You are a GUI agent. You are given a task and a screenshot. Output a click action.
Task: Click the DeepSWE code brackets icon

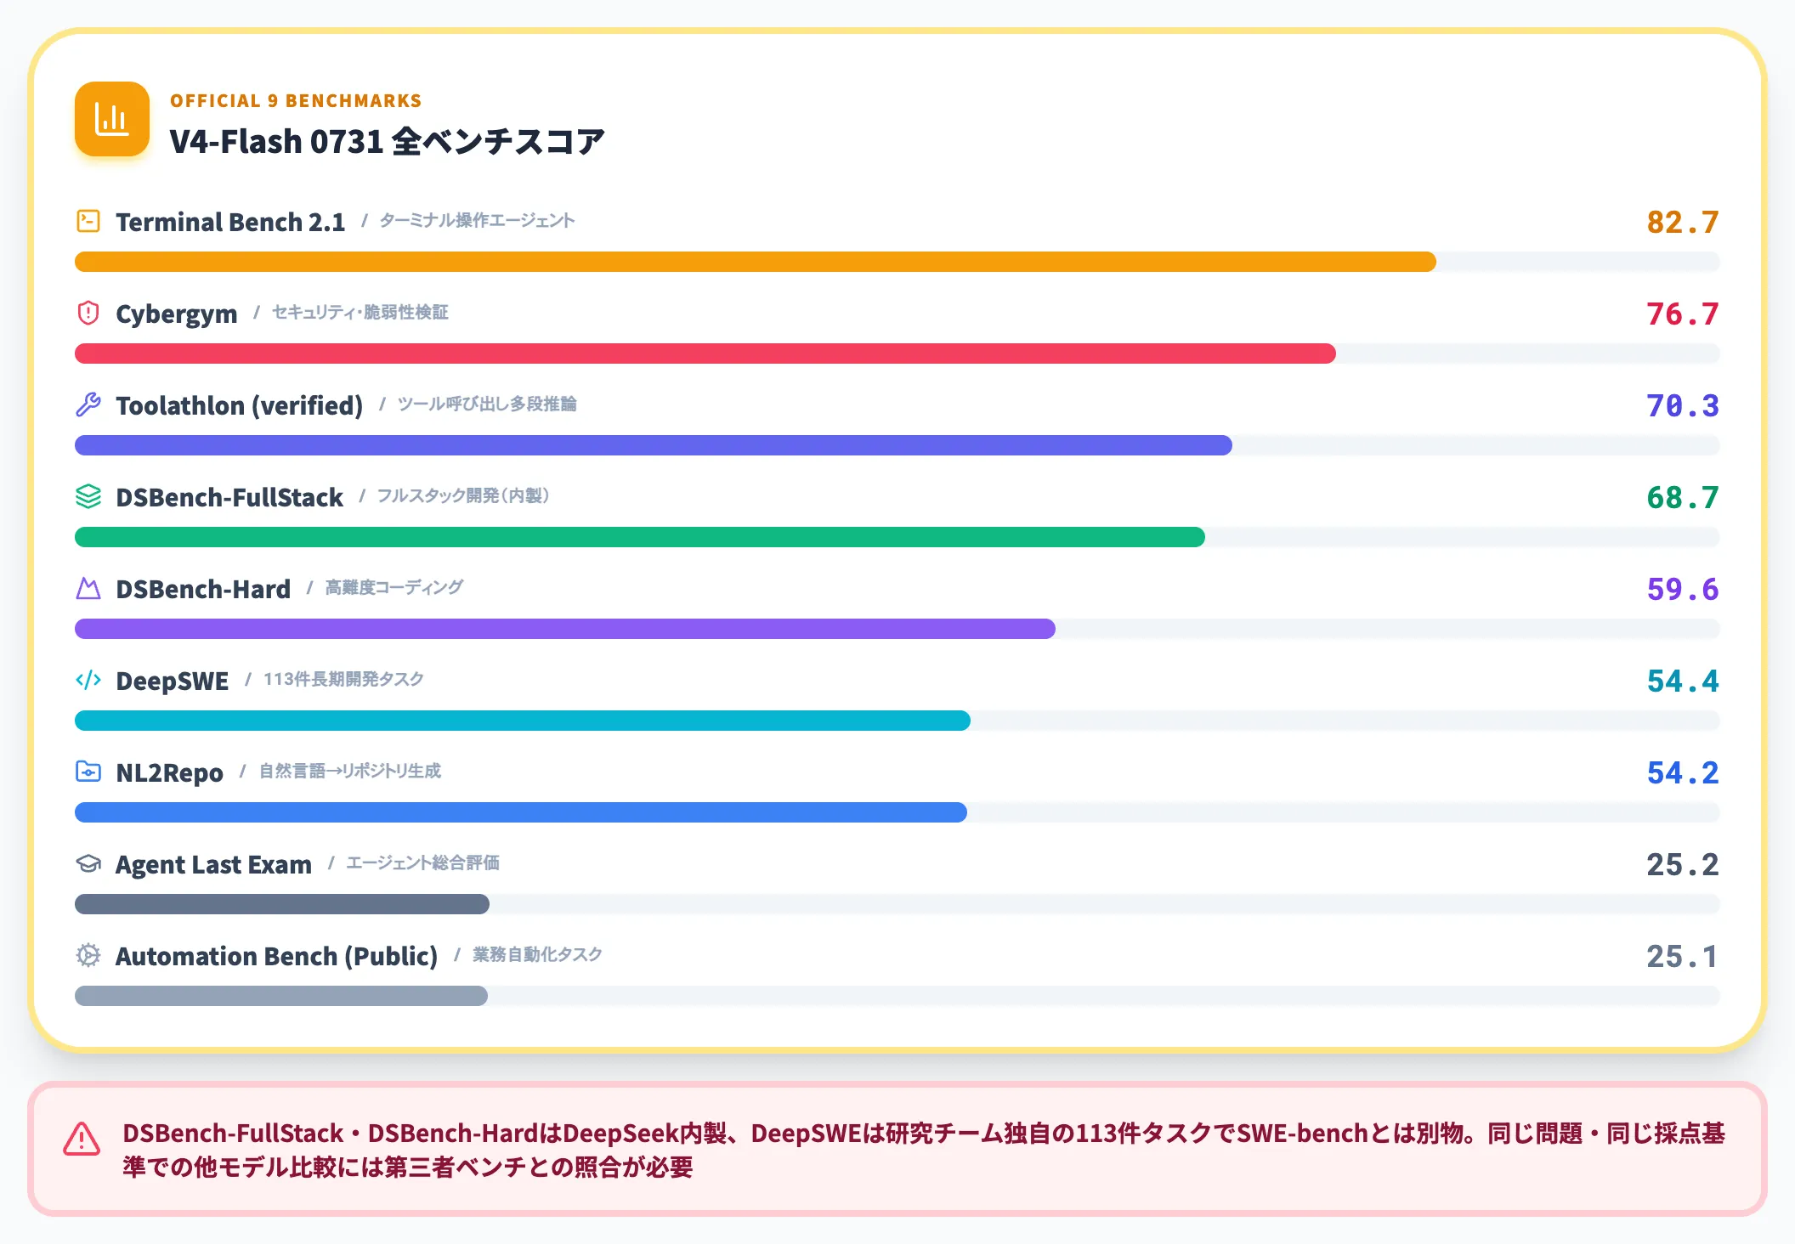88,680
